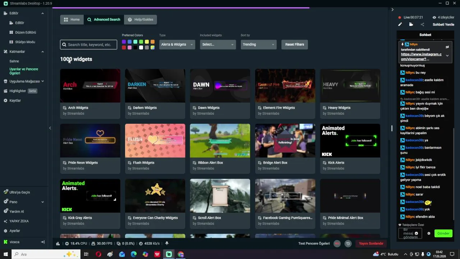Pick the pink preferred color swatch

[130, 47]
